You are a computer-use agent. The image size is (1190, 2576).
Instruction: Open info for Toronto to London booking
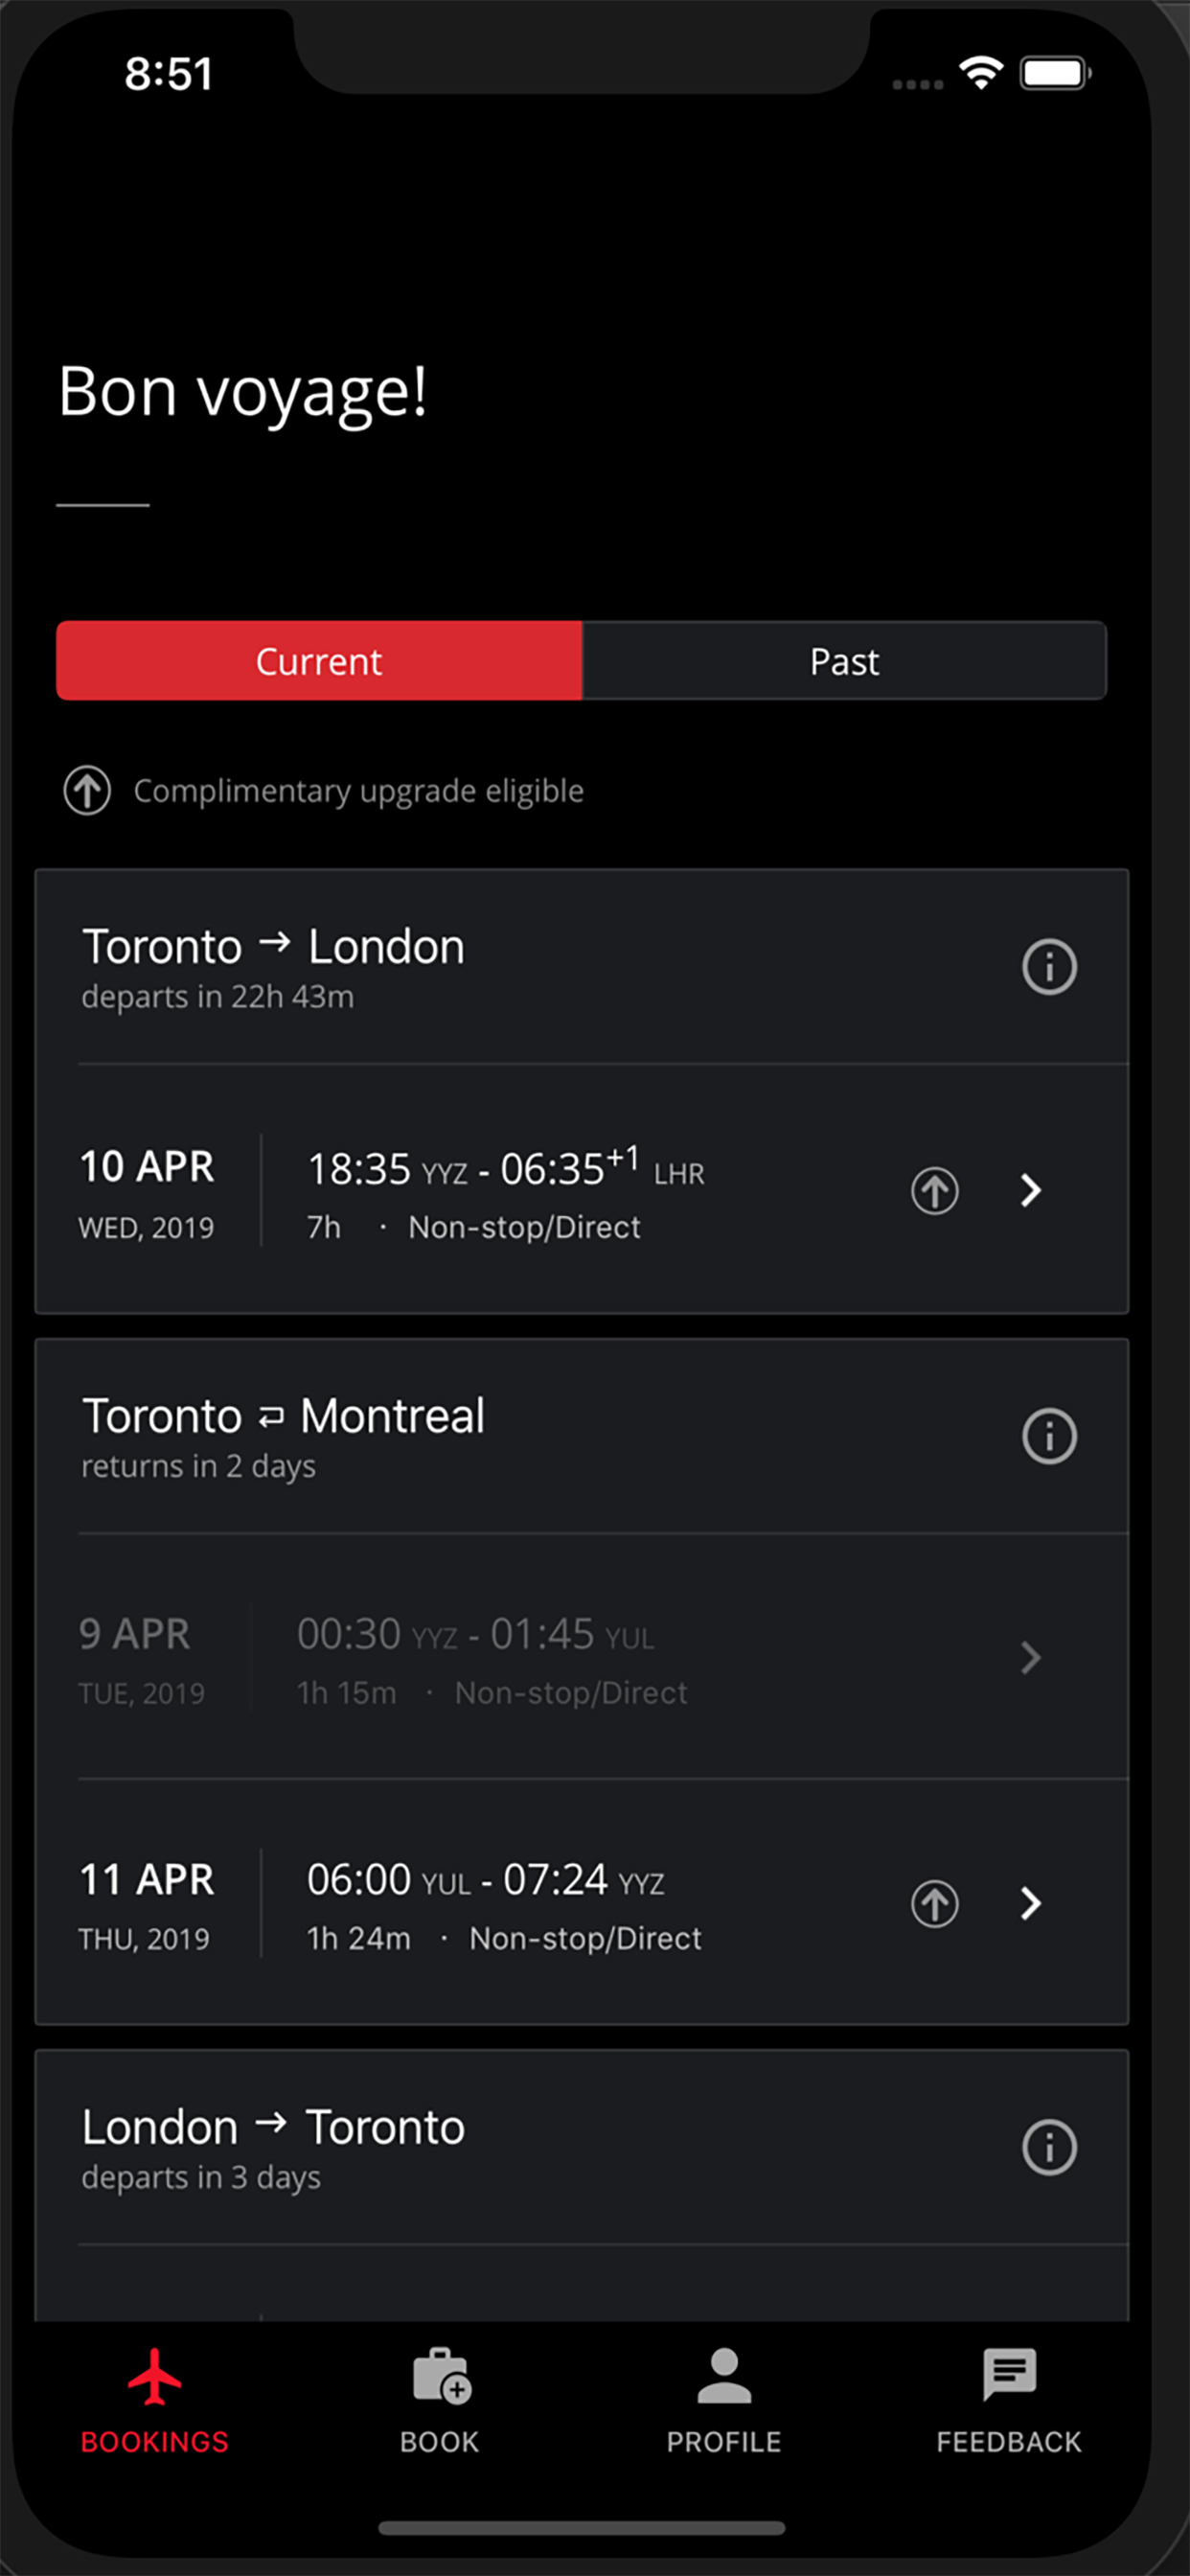(1049, 967)
